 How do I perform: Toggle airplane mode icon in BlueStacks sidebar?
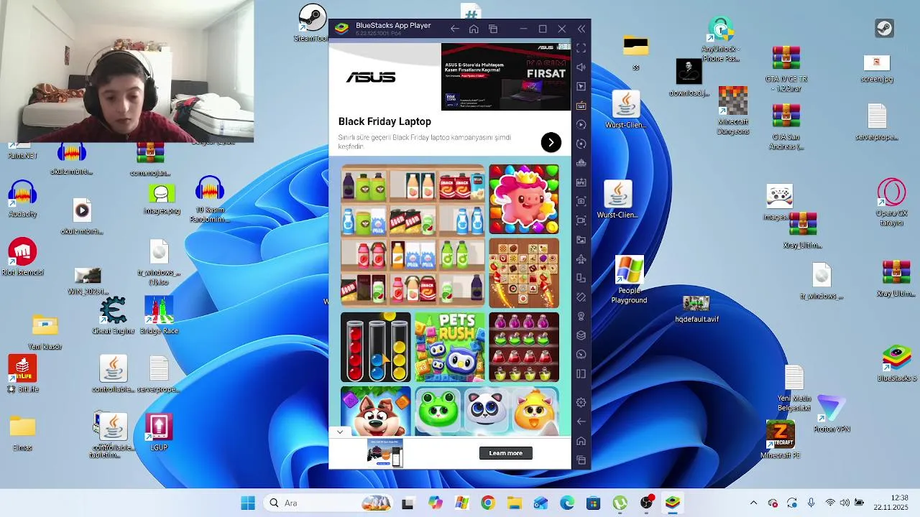pos(581,258)
